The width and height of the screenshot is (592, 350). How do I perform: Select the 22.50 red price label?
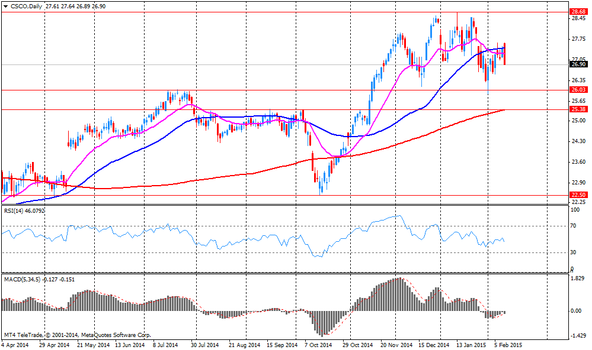[578, 195]
